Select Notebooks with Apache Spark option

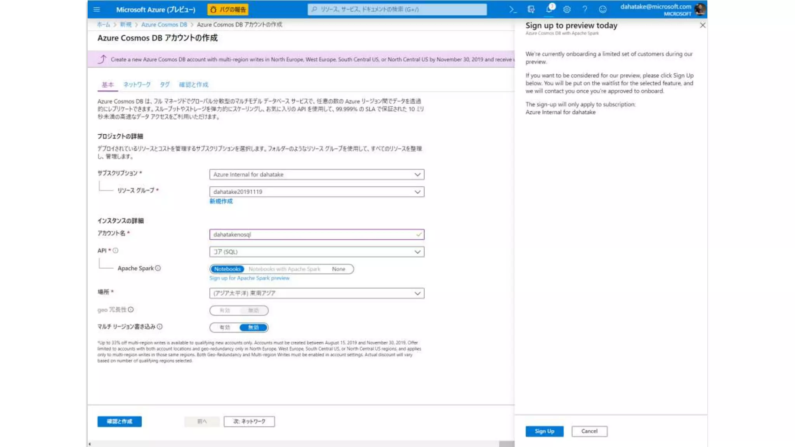(x=285, y=269)
